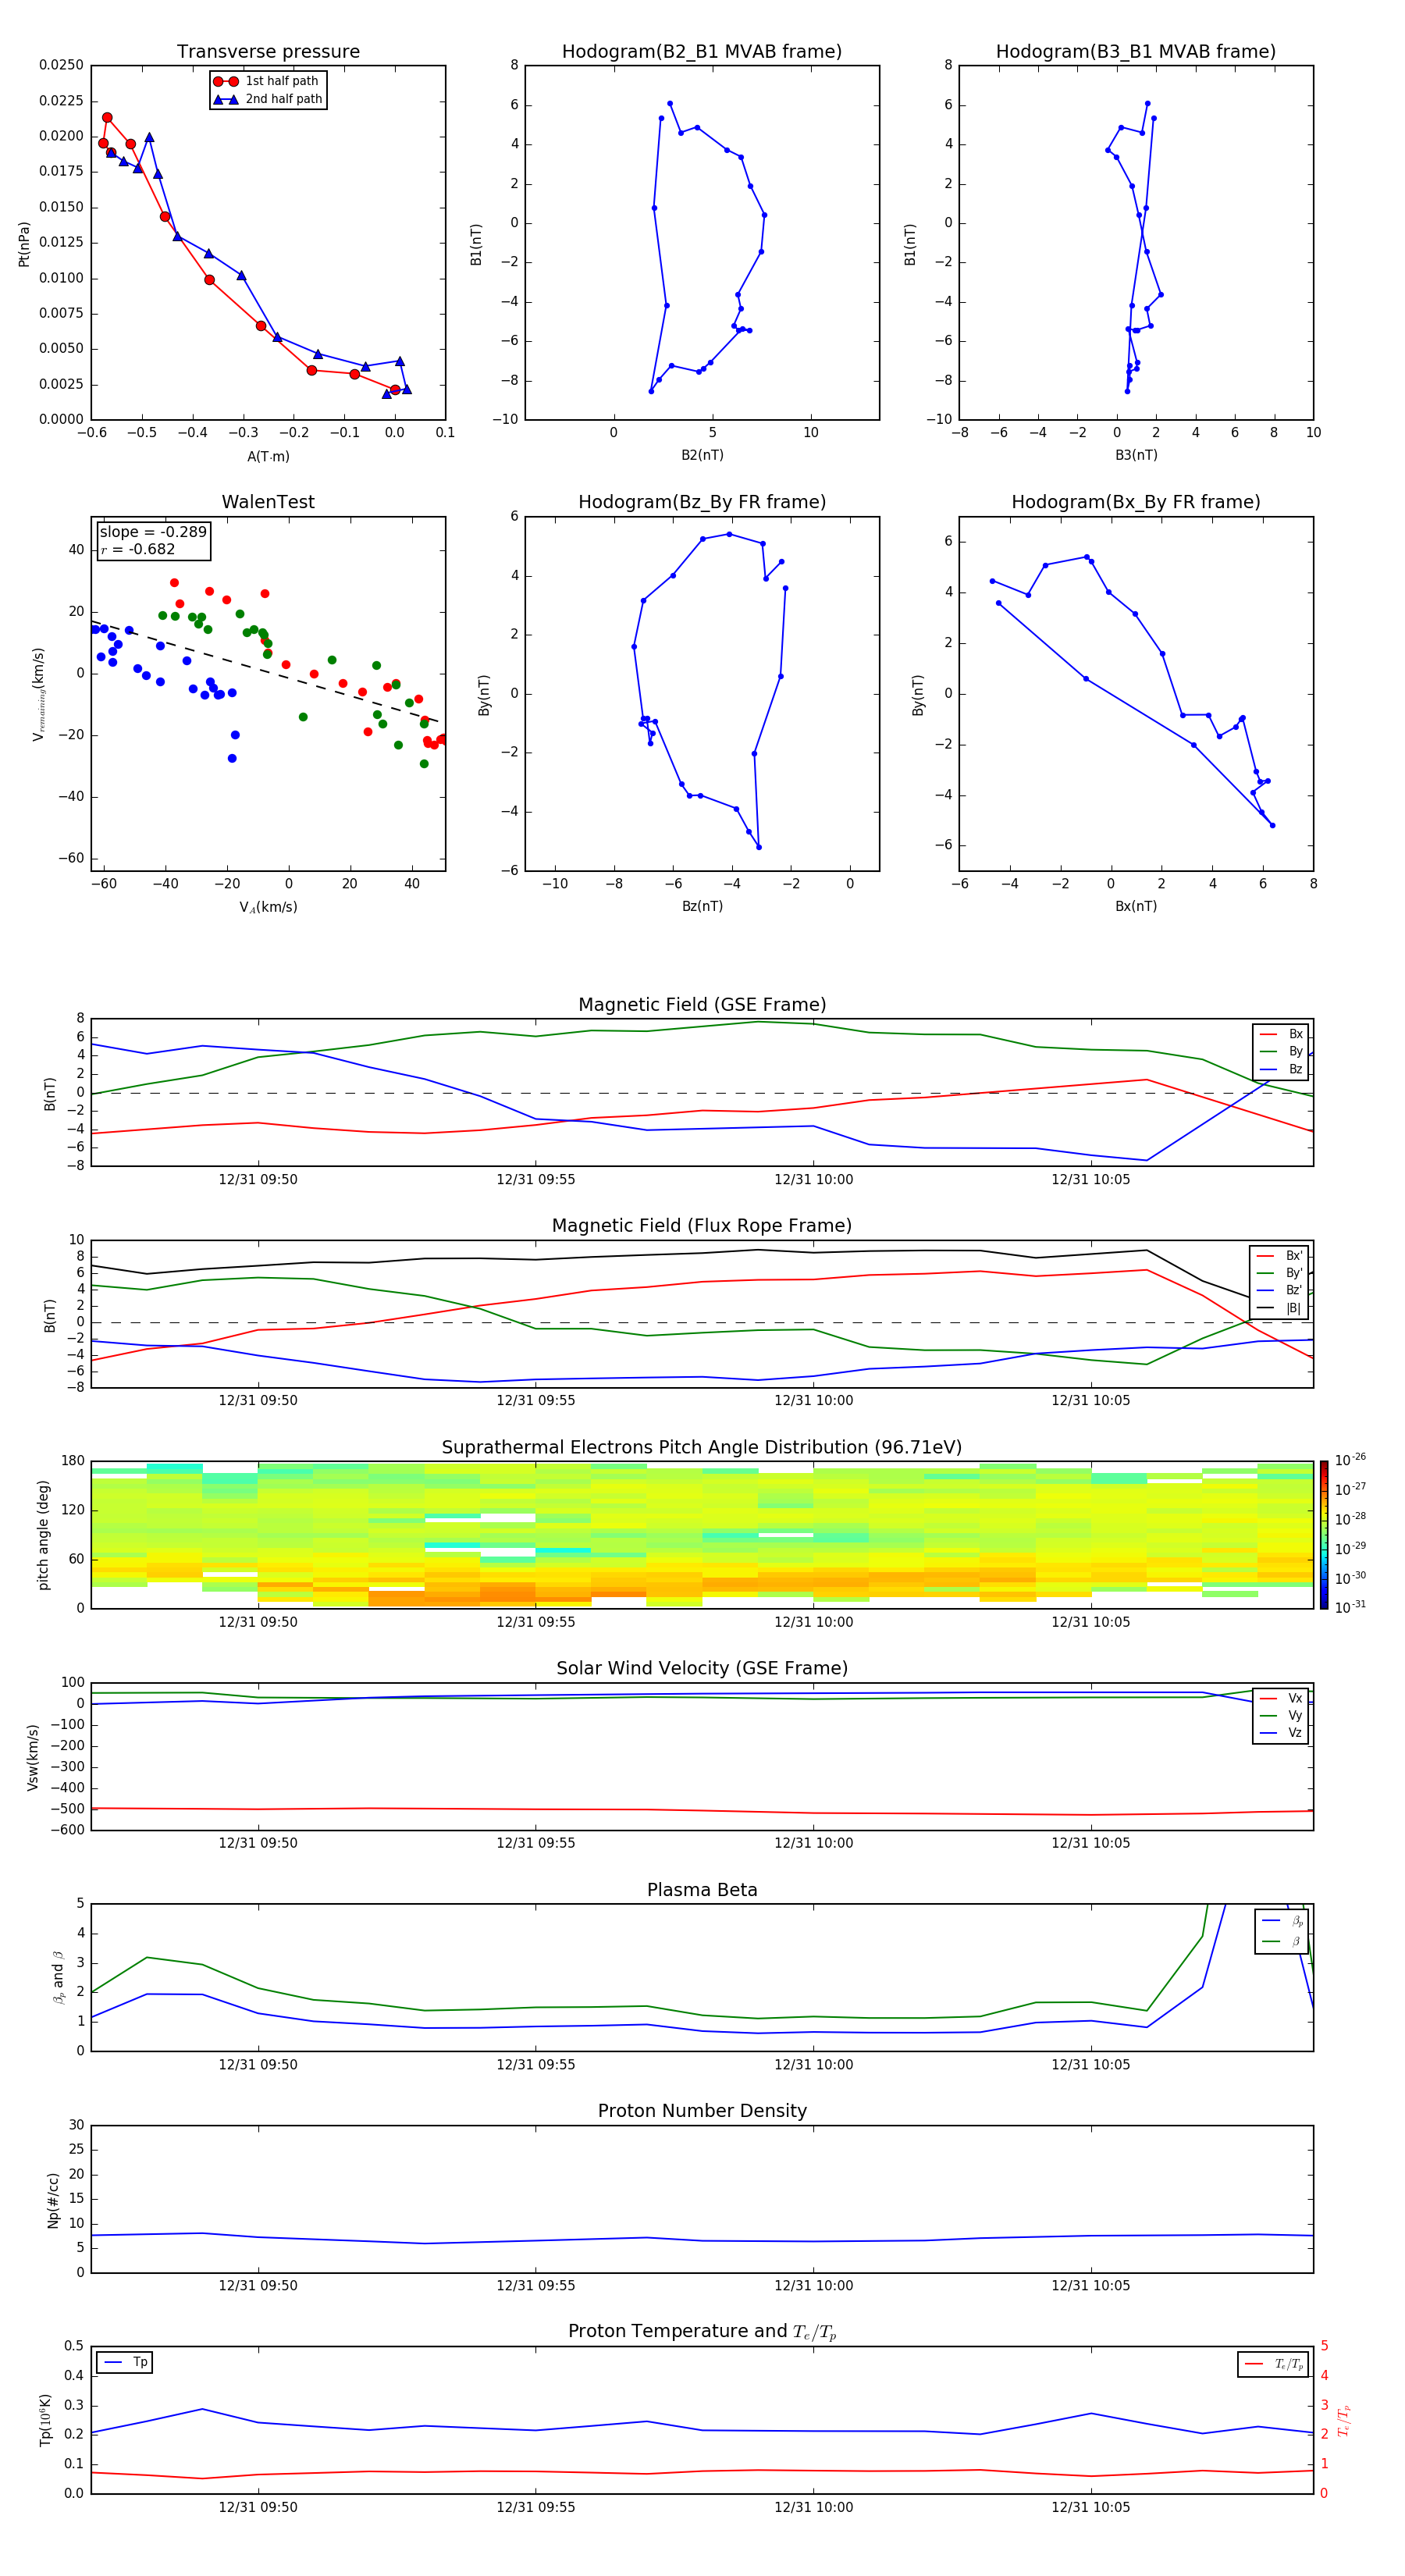Screen dimensions: 1405x2576
Task: Click the 'Bx(nT)' x-axis label
Action: tap(1136, 906)
